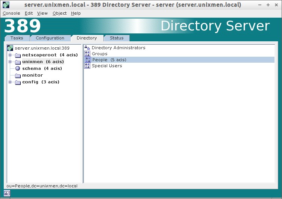Switch to the Status tab
The image size is (282, 199).
(117, 38)
